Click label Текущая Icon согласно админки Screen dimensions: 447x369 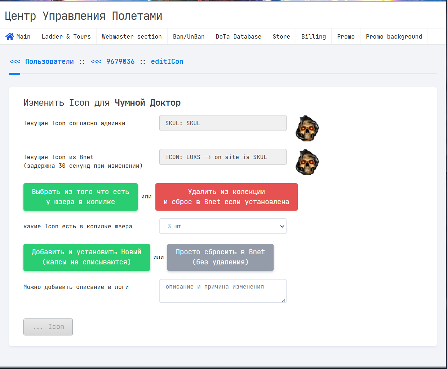(x=74, y=123)
